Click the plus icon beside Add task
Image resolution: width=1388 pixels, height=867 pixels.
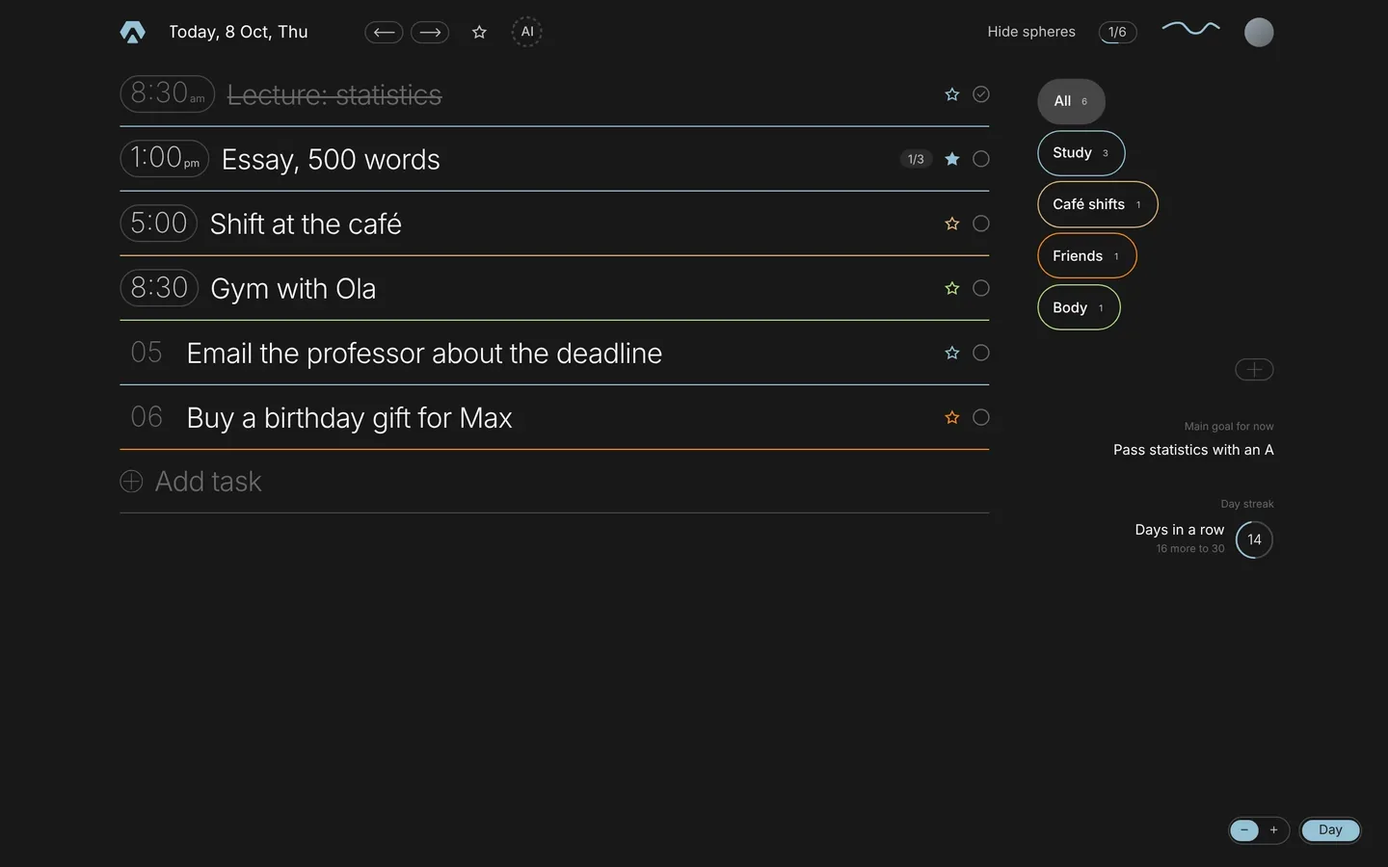[x=131, y=482]
